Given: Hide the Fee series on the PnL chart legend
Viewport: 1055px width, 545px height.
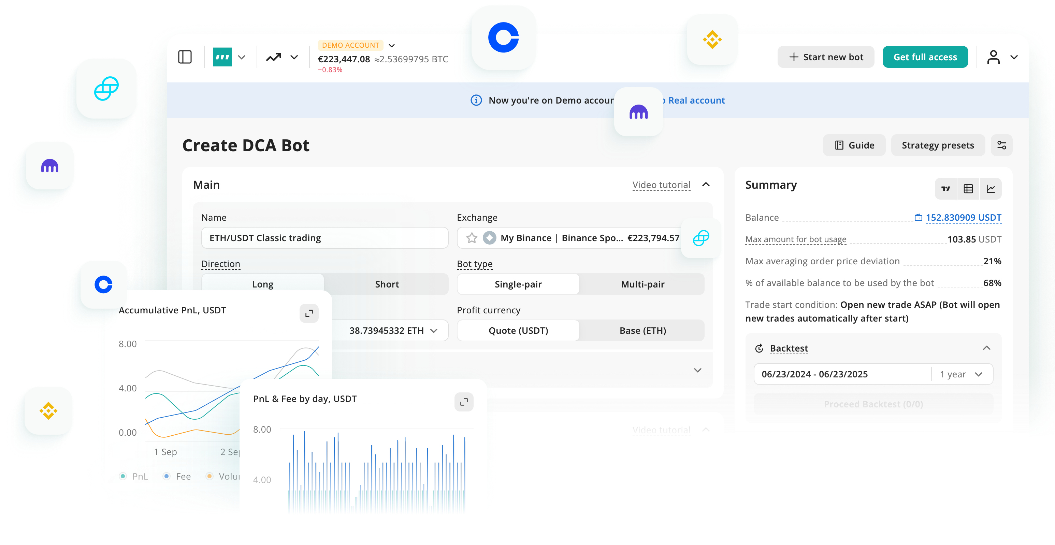Looking at the screenshot, I should point(176,476).
